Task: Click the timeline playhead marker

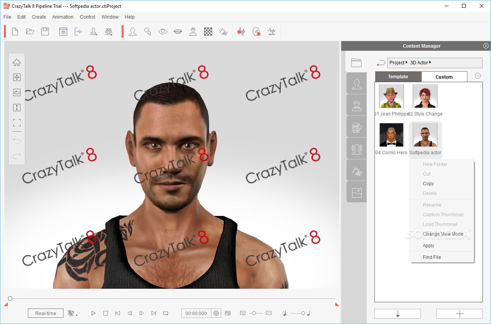Action: point(10,298)
